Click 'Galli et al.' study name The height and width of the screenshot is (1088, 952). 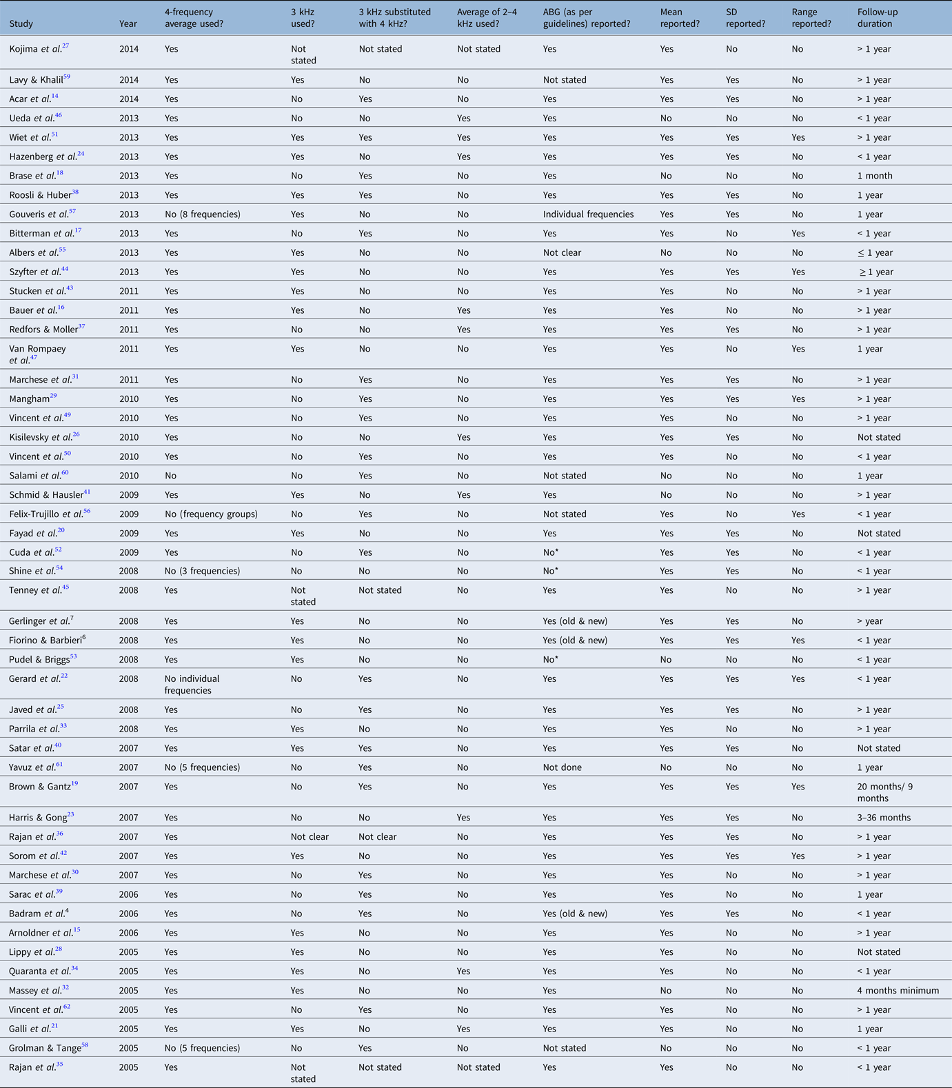(30, 1029)
